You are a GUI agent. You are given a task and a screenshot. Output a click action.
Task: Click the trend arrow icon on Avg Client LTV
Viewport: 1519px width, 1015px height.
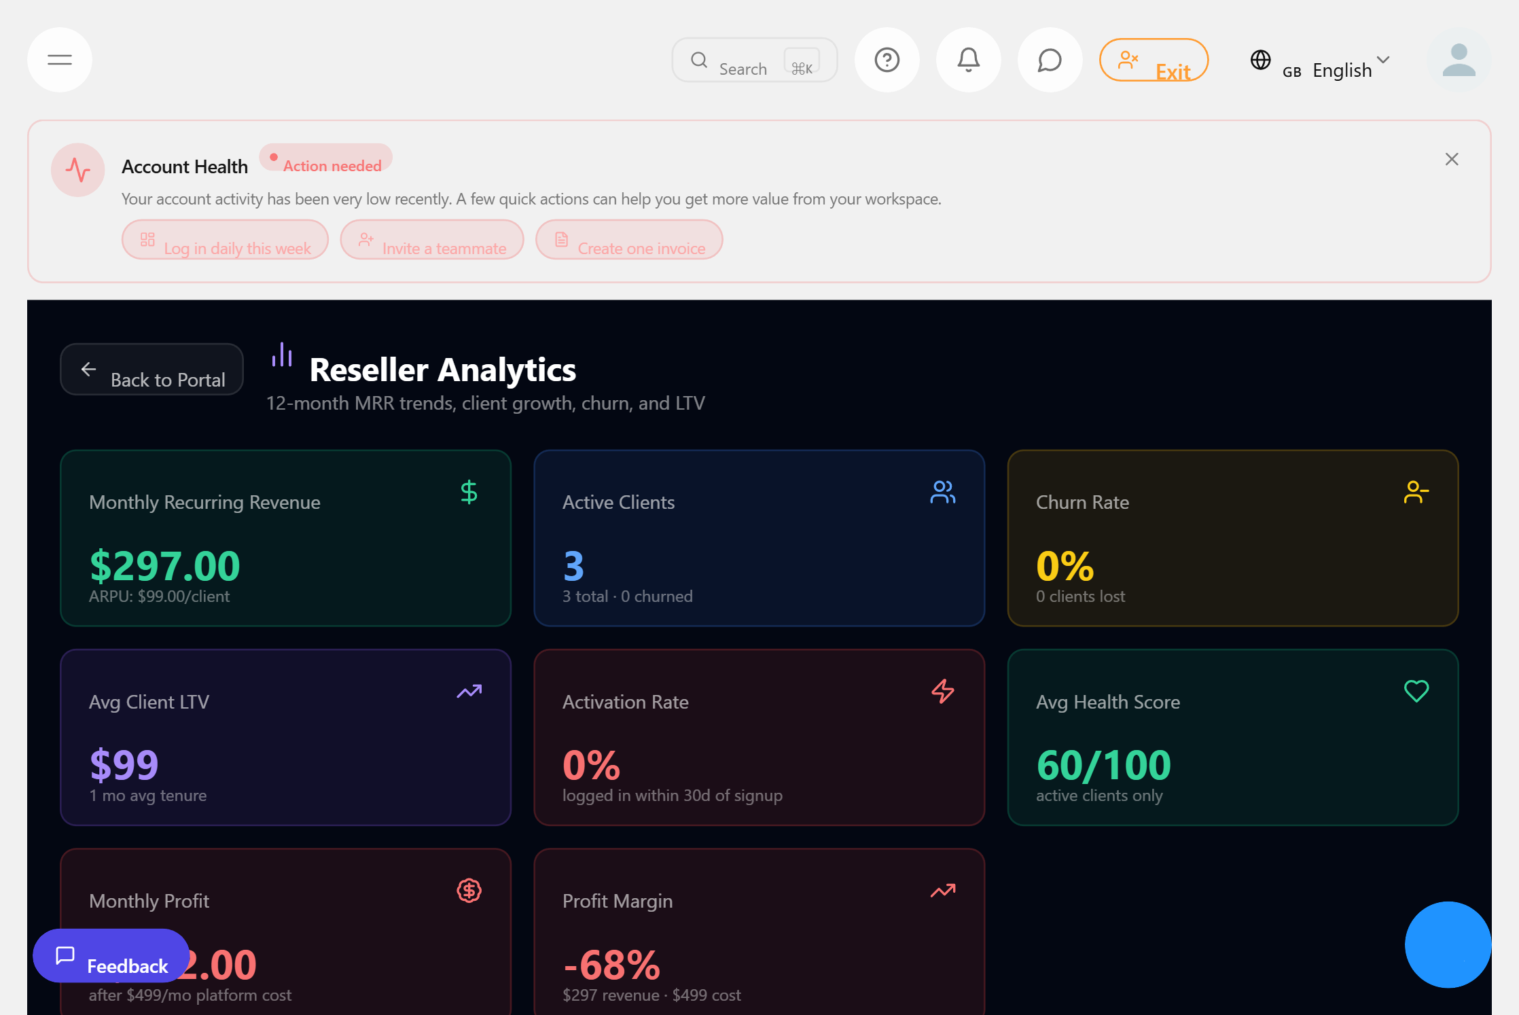(469, 692)
